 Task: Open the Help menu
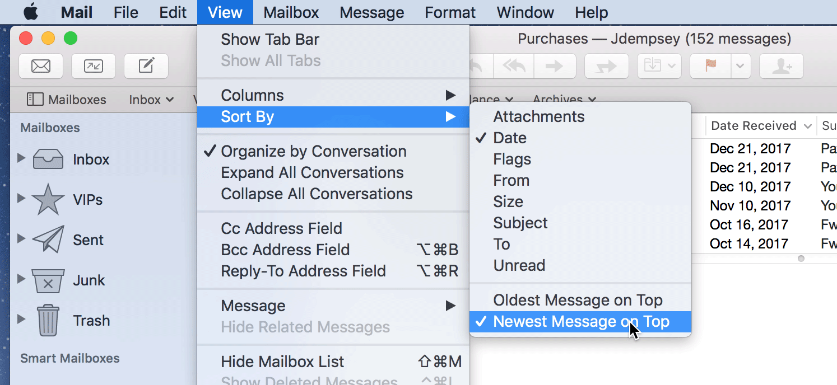click(x=591, y=12)
